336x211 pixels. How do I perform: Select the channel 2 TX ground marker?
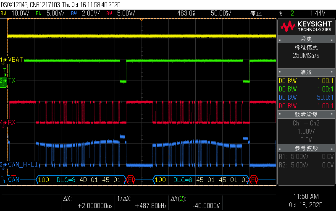click(4, 80)
